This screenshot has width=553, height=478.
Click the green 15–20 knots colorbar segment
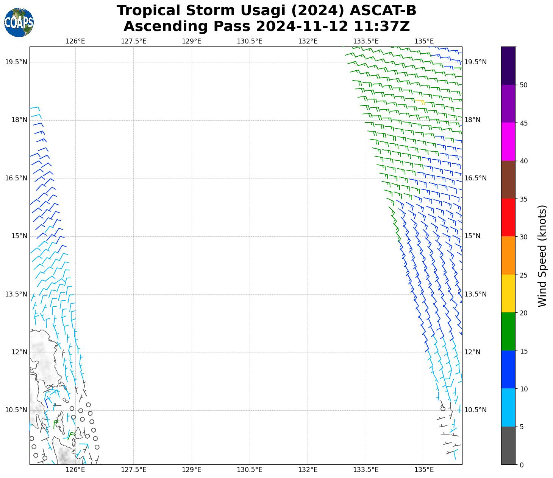508,331
